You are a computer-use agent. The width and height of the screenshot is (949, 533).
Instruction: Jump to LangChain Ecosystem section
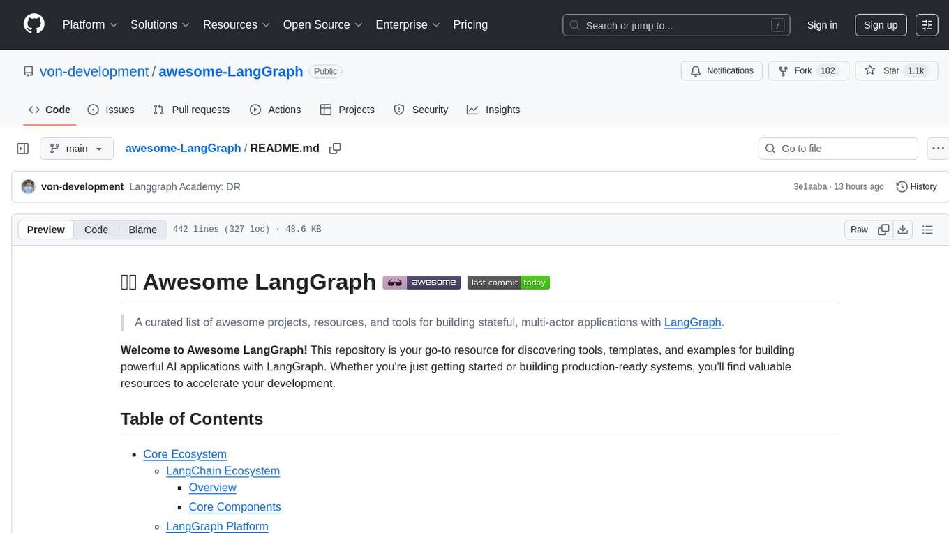click(x=223, y=471)
